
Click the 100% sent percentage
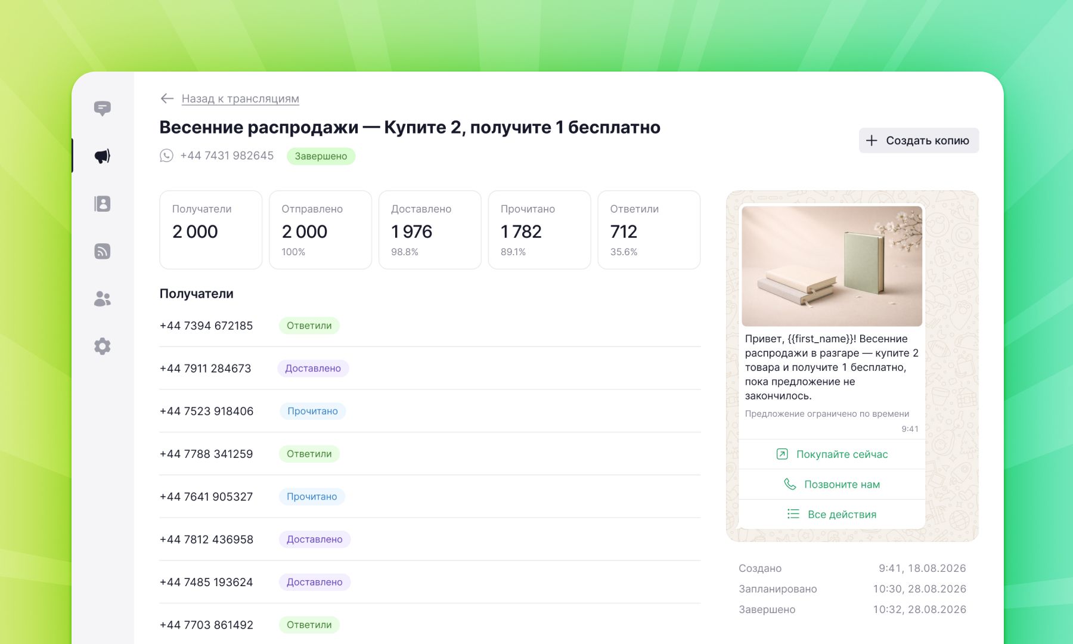(x=293, y=252)
